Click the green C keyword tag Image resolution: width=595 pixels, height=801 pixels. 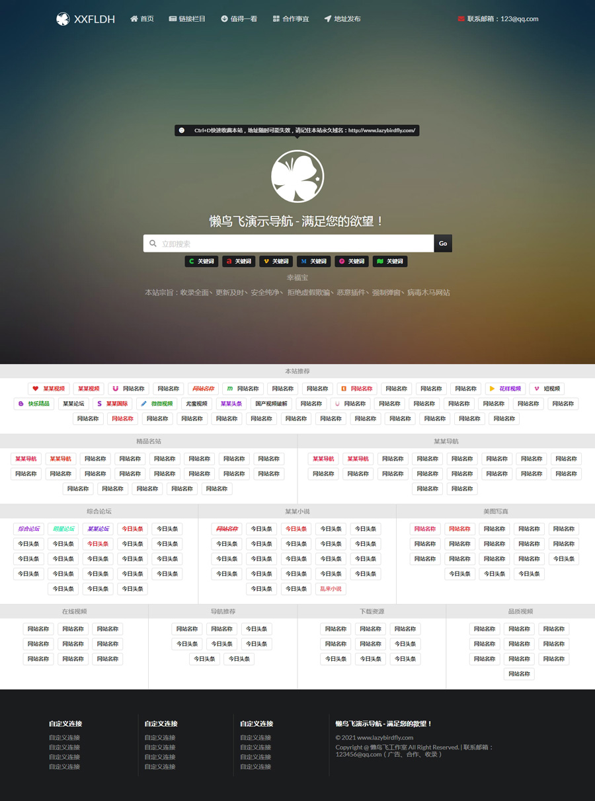[x=202, y=262]
